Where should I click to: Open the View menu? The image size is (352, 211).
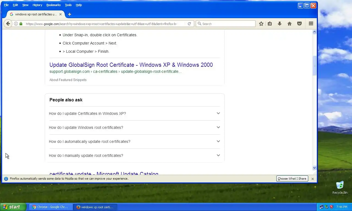click(25, 5)
